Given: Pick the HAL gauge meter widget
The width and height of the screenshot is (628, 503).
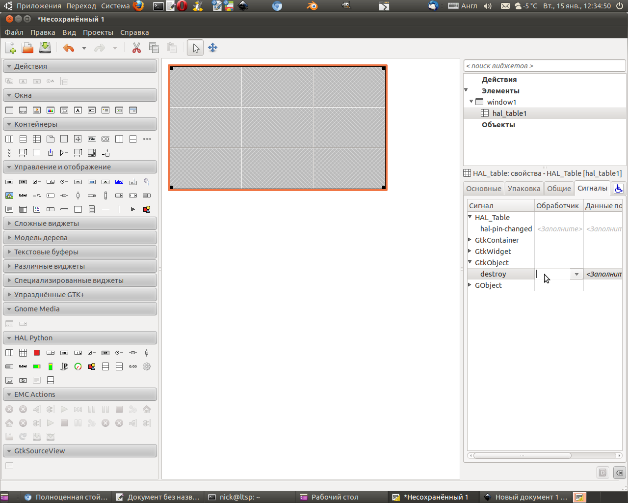Looking at the screenshot, I should (x=78, y=366).
